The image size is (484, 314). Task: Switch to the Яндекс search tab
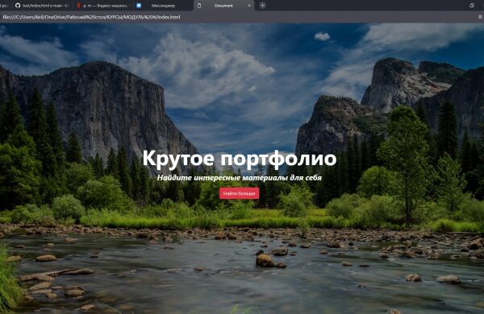[102, 6]
